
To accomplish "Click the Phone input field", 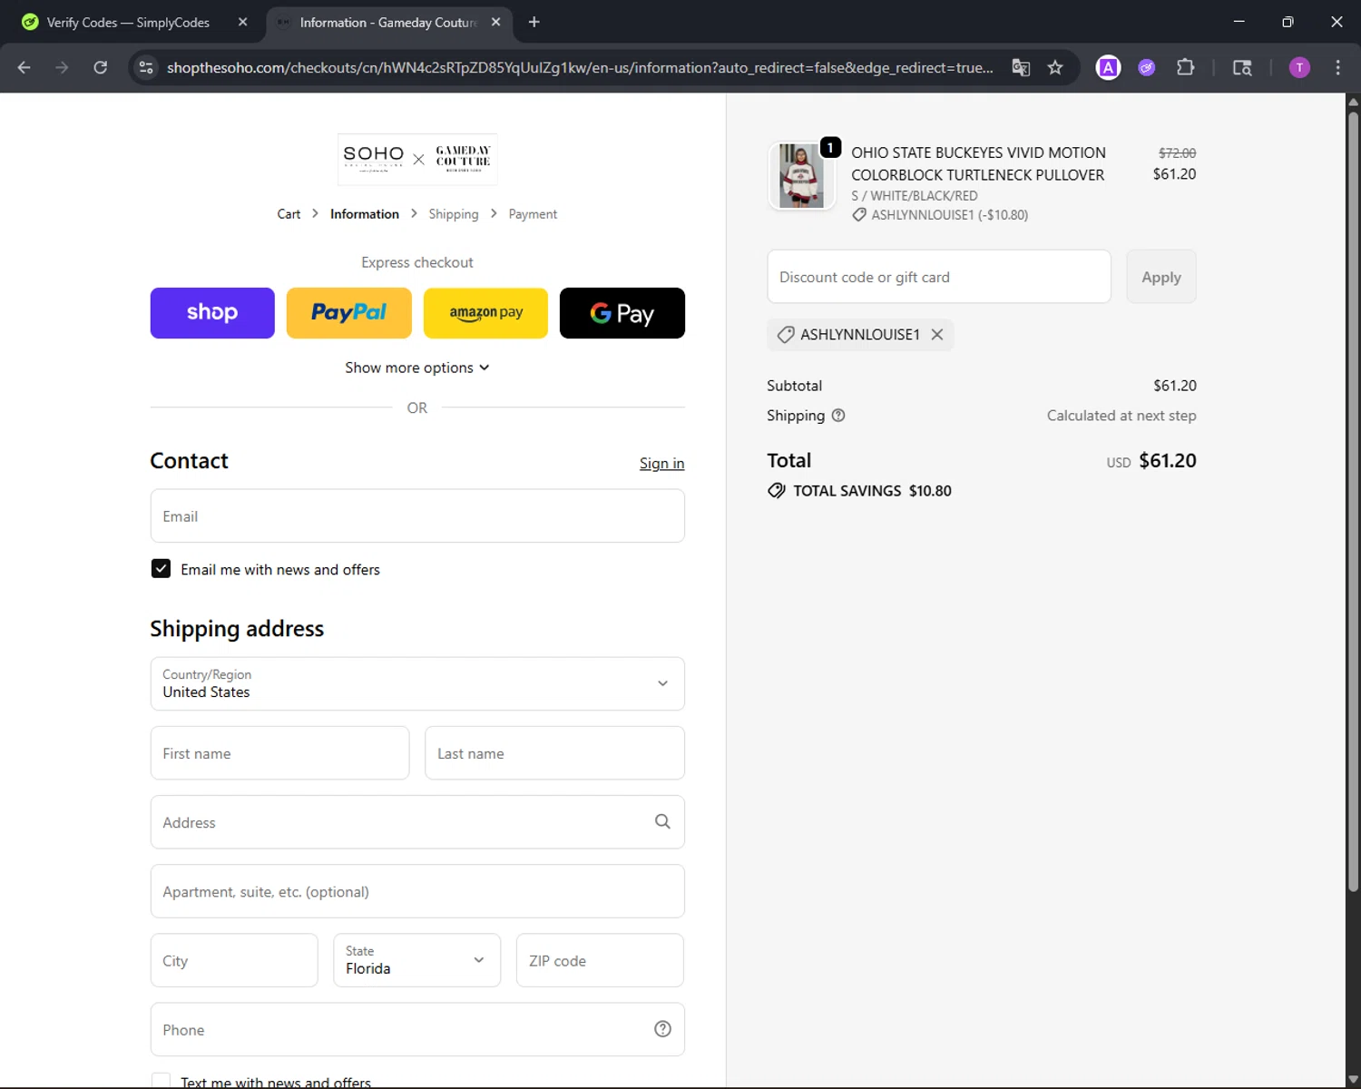I will (417, 1029).
